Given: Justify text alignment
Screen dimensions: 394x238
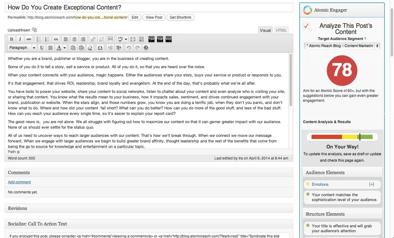Looking at the screenshot, I should 50,48.
